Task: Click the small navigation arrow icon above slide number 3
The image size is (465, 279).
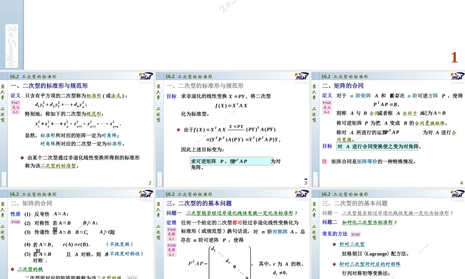Action: [306, 179]
